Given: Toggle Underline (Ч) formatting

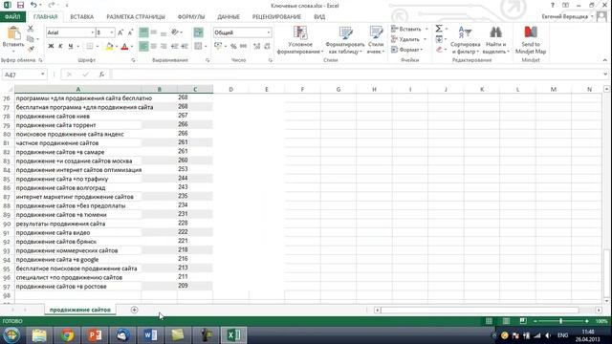Looking at the screenshot, I should click(x=71, y=47).
